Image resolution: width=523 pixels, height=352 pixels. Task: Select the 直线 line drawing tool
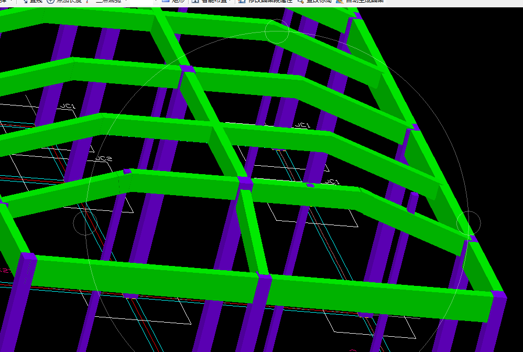[32, 1]
